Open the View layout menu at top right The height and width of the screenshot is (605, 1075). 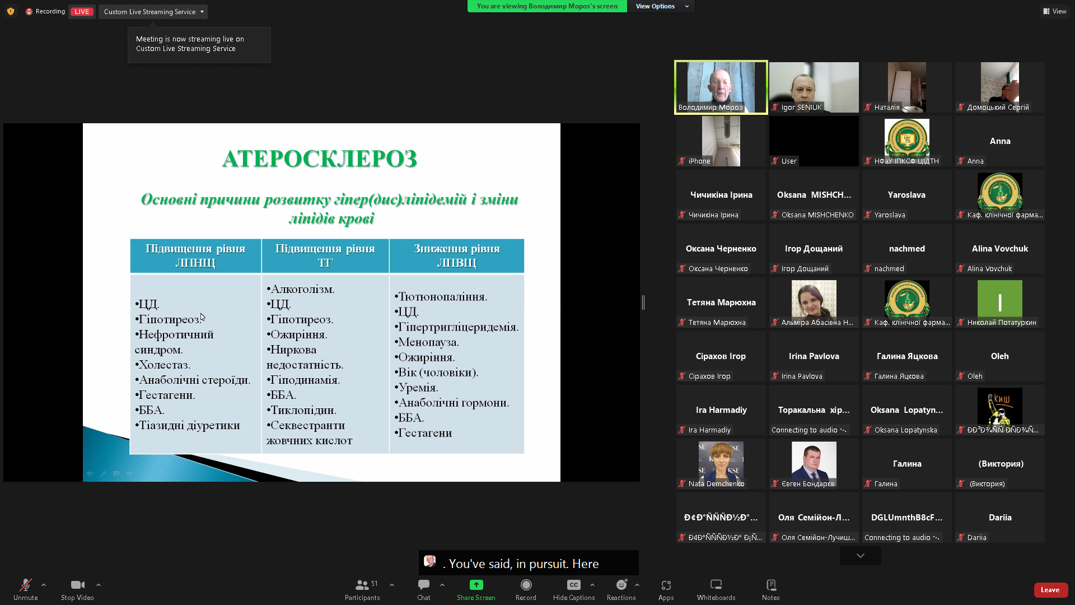click(1055, 11)
